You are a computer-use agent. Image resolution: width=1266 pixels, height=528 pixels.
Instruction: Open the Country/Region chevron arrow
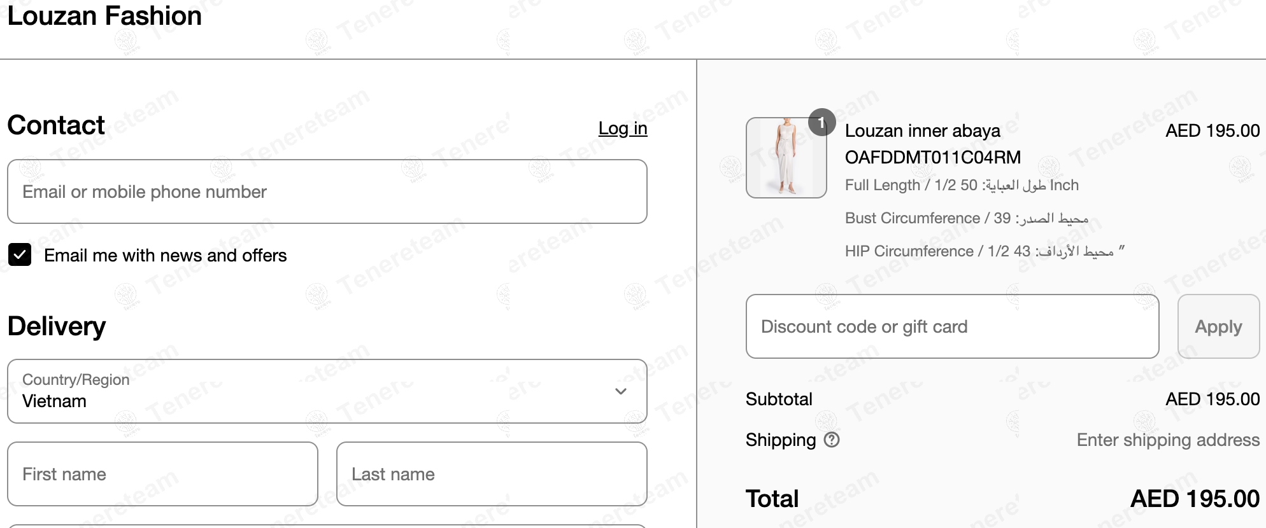point(621,391)
